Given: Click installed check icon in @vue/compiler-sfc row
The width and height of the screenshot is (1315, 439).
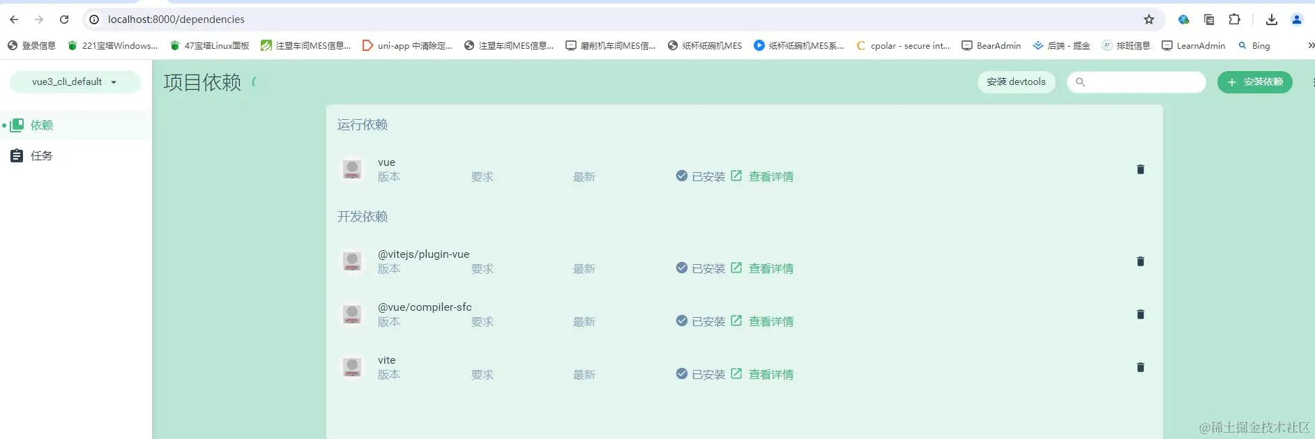Looking at the screenshot, I should click(682, 321).
